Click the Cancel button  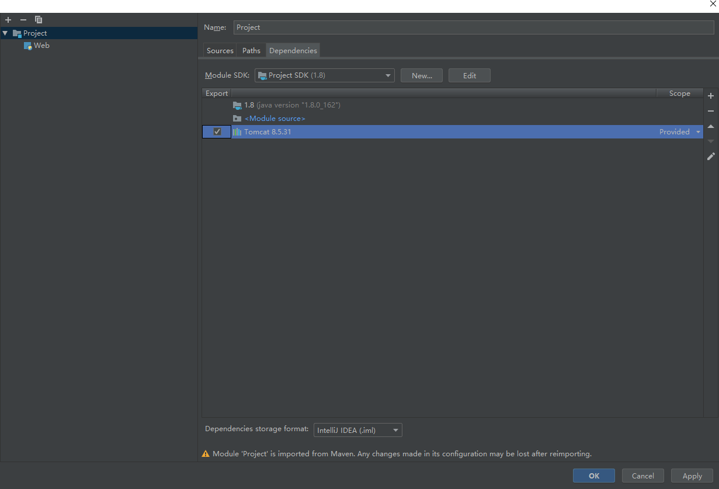(x=643, y=476)
